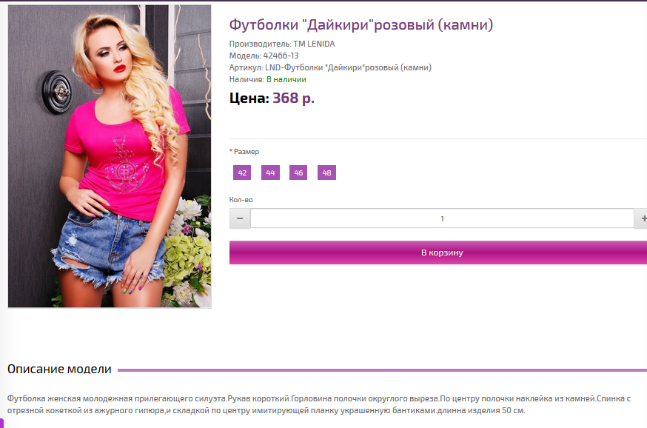
Task: Open the product photo of pink t-shirt
Action: pos(110,156)
